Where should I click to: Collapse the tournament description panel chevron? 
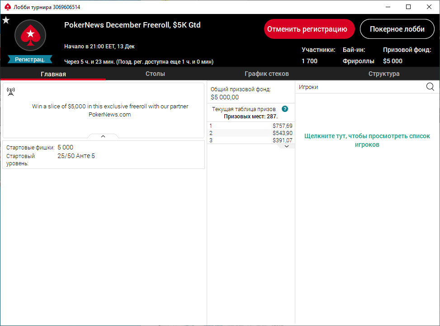coord(103,136)
